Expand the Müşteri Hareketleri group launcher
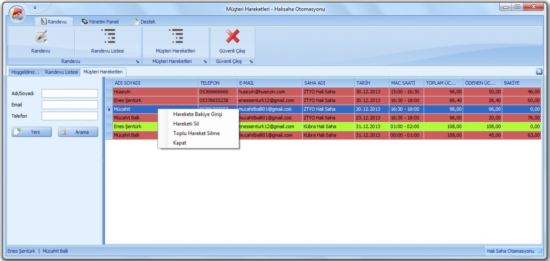Screen dimensions: 550x261 pos(205,62)
